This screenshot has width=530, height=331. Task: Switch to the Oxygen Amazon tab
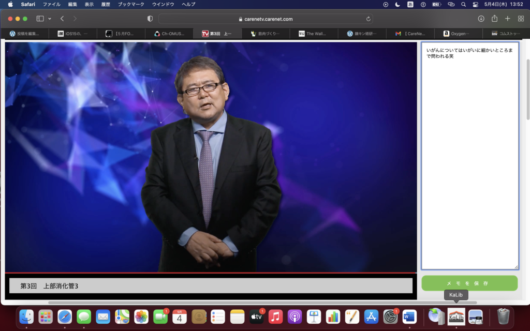click(461, 34)
